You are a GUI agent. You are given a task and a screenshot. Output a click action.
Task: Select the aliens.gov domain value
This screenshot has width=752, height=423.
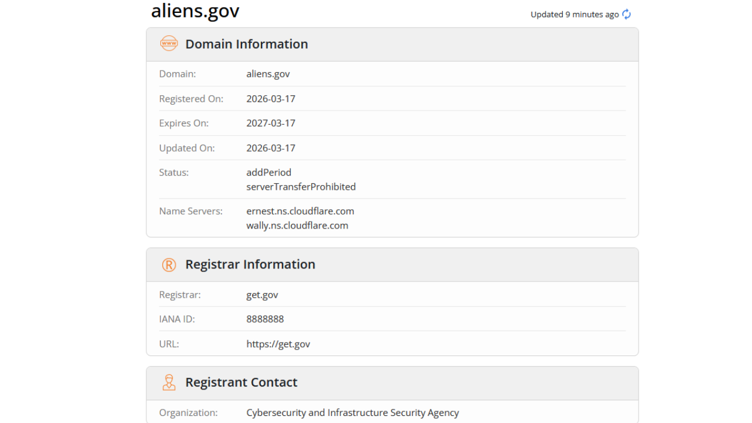(x=268, y=73)
